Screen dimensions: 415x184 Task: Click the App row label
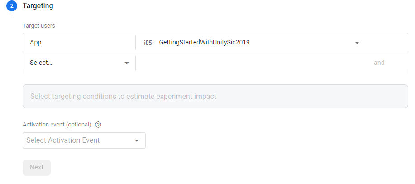(x=36, y=43)
